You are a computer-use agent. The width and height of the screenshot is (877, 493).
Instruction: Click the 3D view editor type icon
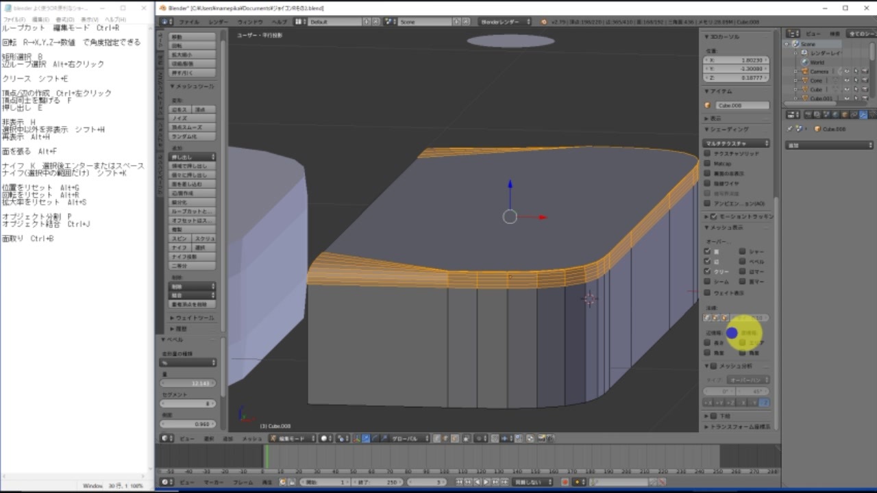tap(166, 438)
